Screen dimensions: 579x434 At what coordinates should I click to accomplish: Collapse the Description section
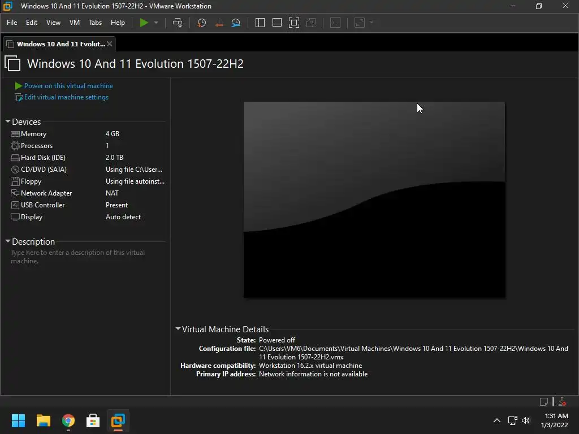8,241
